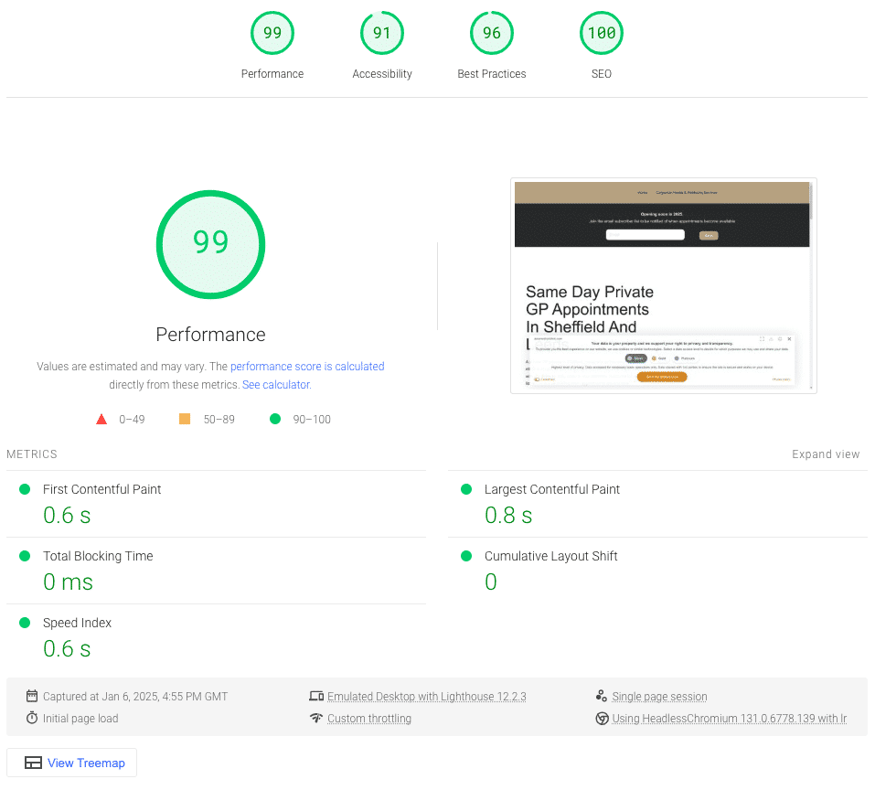Screen dimensions: 875x790
Task: Open 'Using HeadlessChromium 131.0.6778.139' details
Action: [x=729, y=719]
